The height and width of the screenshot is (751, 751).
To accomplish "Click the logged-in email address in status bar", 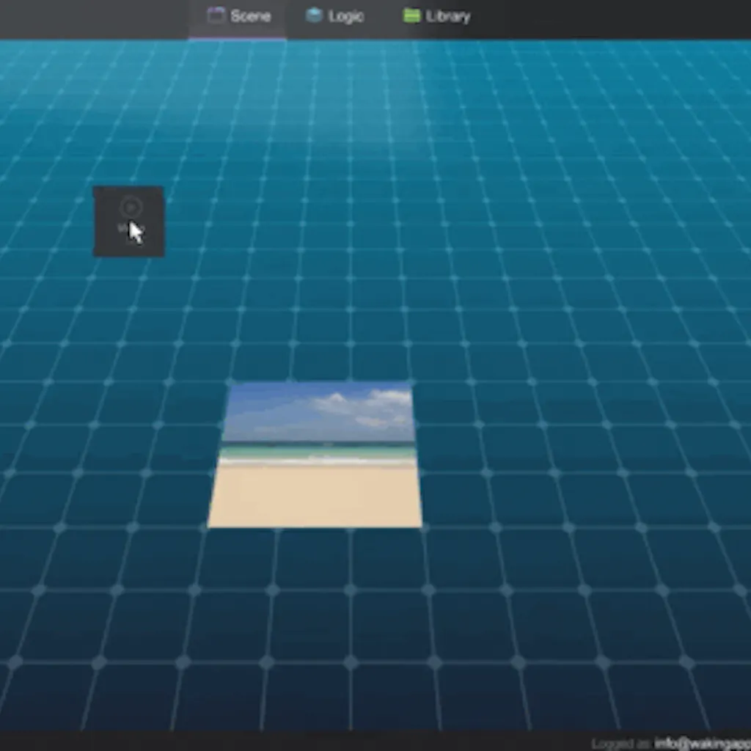I will 702,743.
